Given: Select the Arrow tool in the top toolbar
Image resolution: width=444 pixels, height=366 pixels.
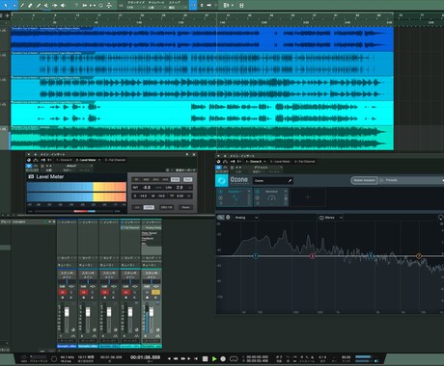Looking at the screenshot, I should 6,5.
